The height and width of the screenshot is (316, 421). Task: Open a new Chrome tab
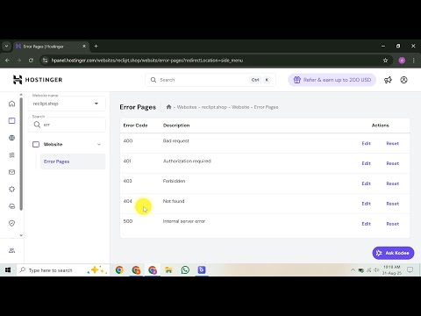point(96,47)
